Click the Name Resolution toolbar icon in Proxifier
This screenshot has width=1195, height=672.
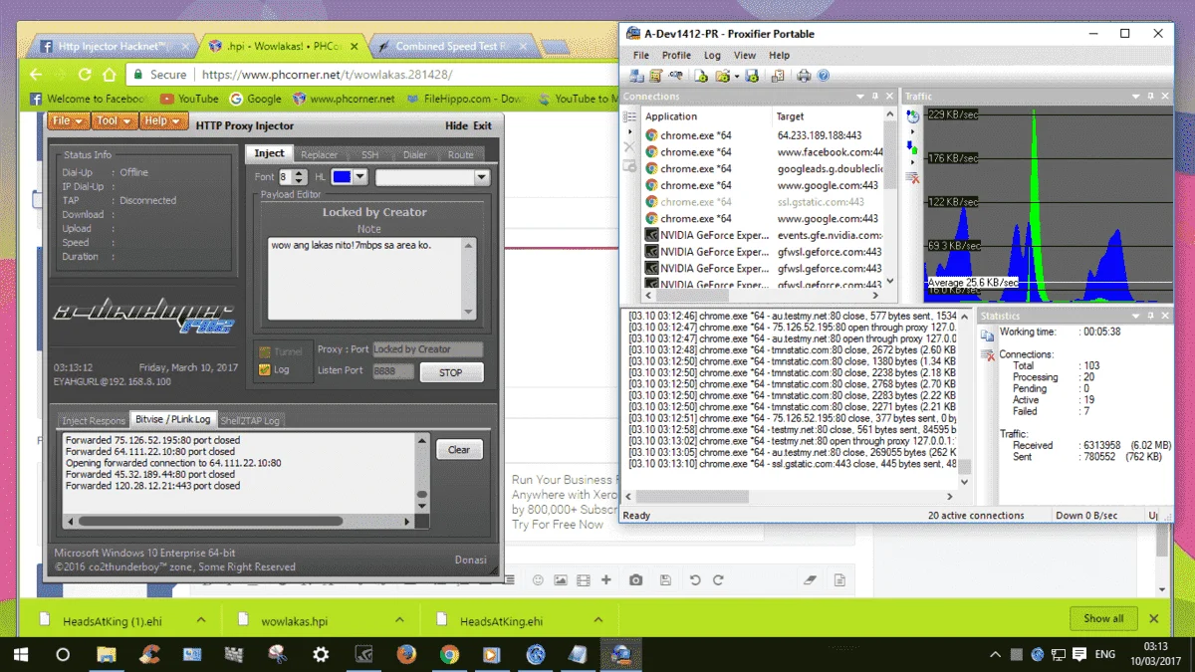(x=676, y=76)
